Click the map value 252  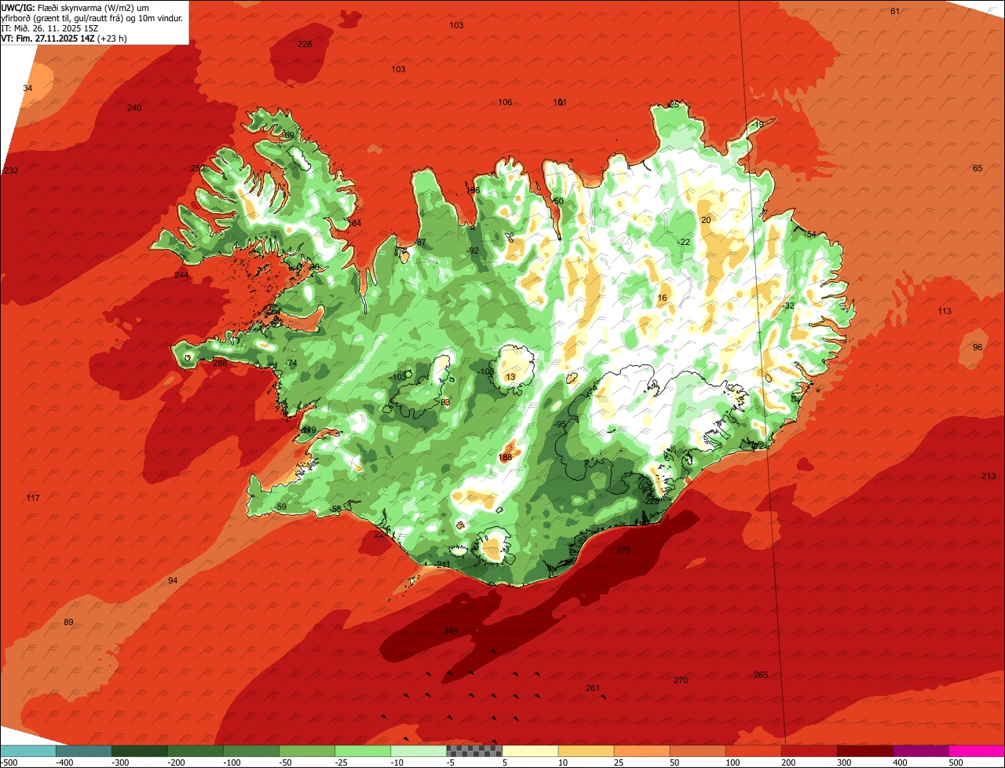coord(198,168)
